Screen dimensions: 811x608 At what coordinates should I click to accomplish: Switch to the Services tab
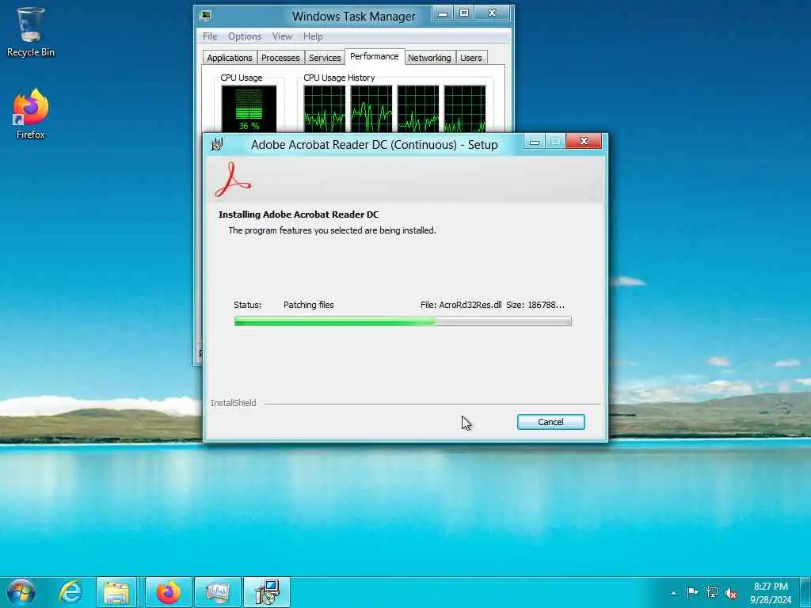[325, 58]
